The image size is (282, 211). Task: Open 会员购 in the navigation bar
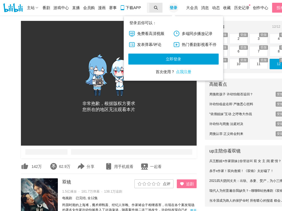[89, 8]
